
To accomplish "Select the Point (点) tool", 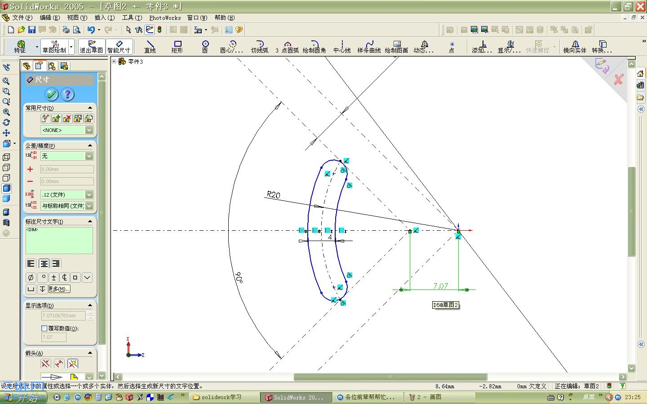I will [x=452, y=47].
